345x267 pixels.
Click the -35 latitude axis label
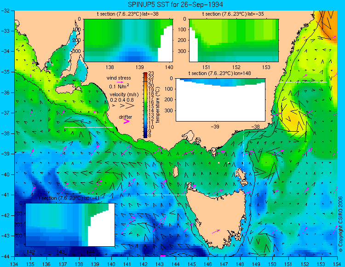click(x=5, y=72)
